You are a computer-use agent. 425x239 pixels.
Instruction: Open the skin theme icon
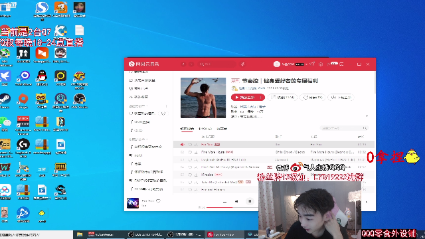pos(313,64)
